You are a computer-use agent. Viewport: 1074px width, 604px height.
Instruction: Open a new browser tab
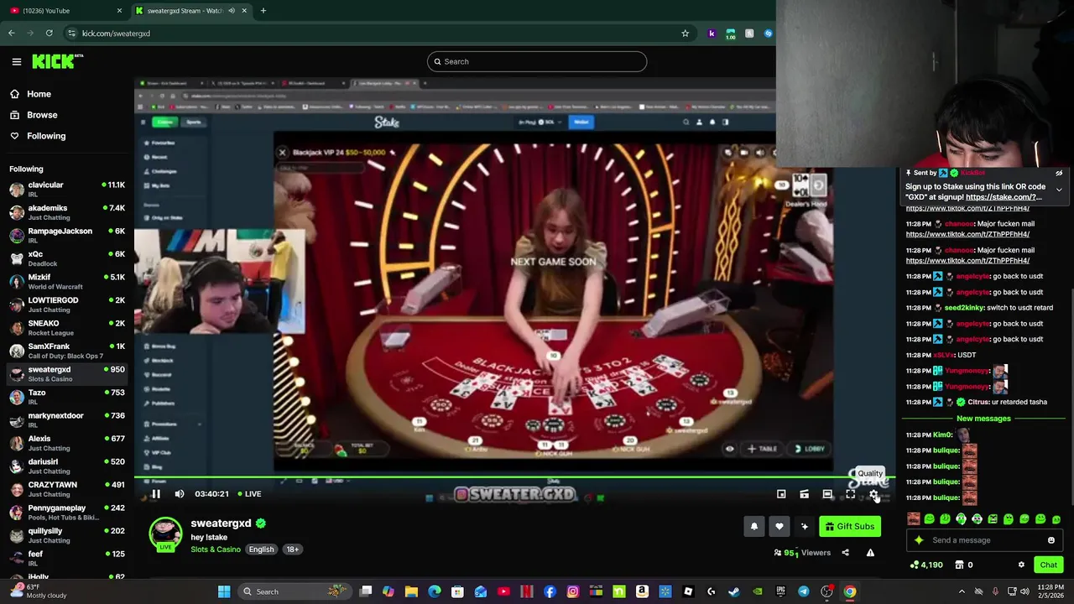tap(263, 11)
